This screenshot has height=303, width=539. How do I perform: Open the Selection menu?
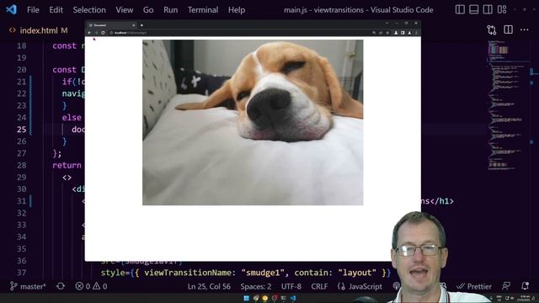[89, 10]
